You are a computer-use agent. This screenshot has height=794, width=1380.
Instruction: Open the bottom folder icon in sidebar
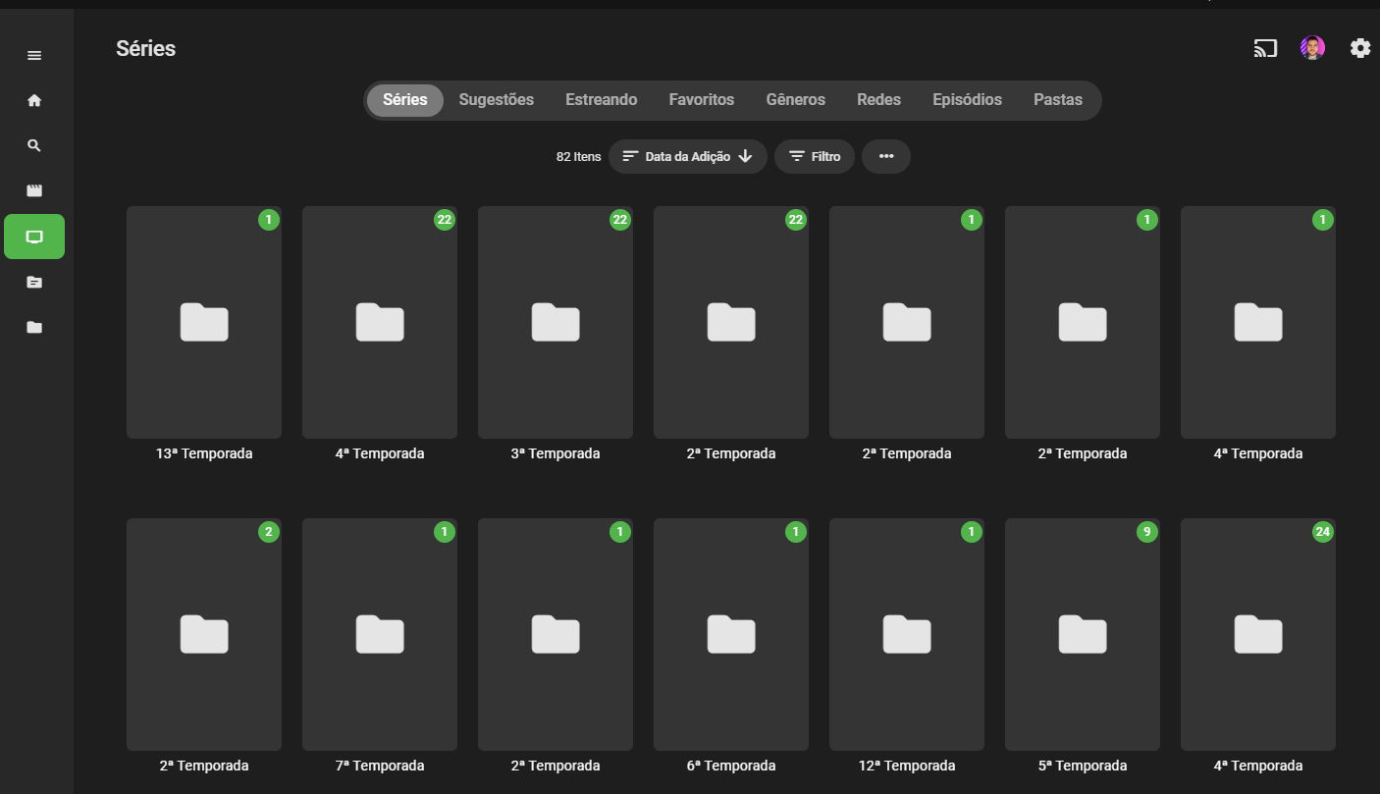pyautogui.click(x=34, y=327)
